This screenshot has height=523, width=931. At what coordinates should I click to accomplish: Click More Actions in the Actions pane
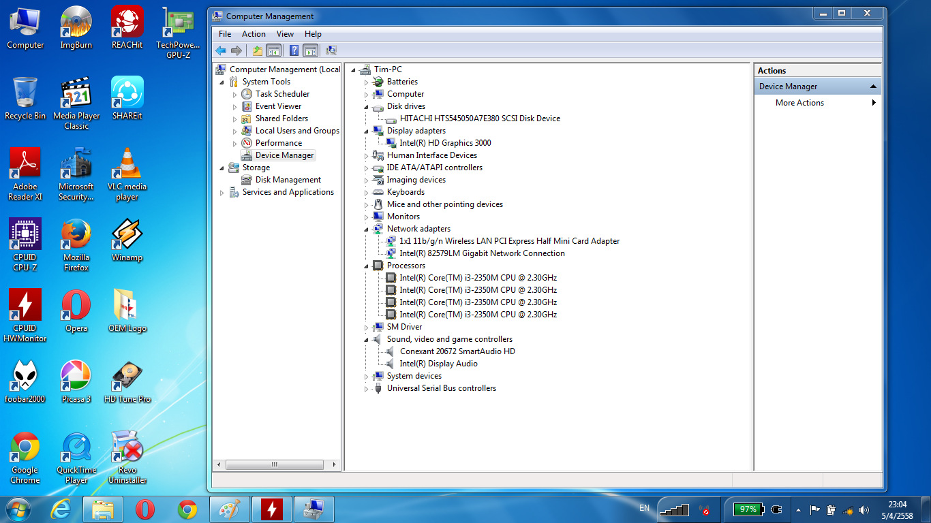point(799,103)
